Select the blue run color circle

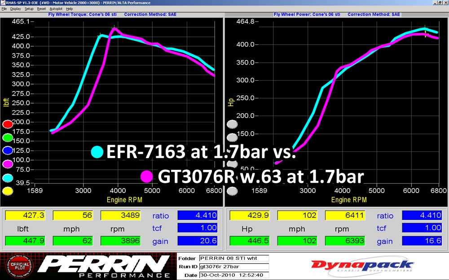pos(8,150)
